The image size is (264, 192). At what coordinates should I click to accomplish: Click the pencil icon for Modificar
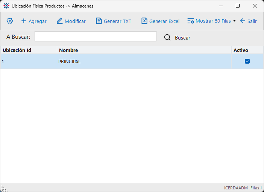pos(59,21)
